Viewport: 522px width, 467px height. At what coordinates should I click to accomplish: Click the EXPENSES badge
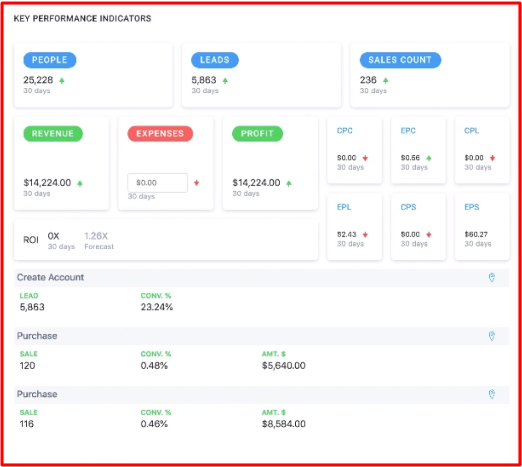point(160,134)
